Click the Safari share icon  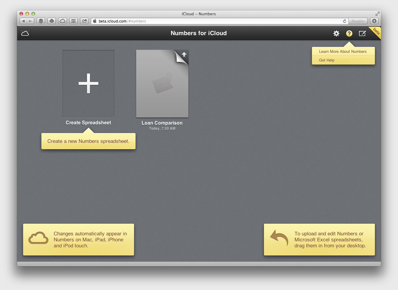pyautogui.click(x=84, y=21)
